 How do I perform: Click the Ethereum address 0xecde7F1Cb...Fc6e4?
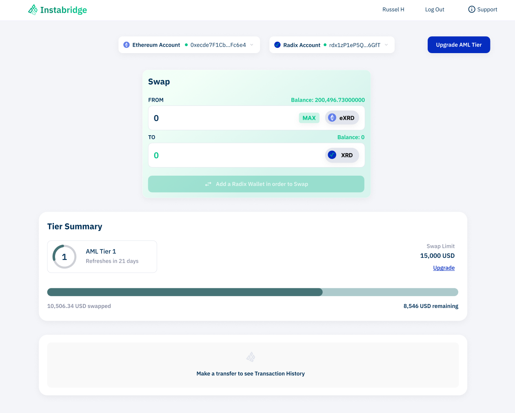click(x=218, y=45)
